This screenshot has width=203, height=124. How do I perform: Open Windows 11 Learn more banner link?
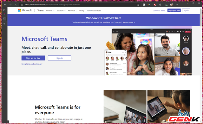(129, 22)
